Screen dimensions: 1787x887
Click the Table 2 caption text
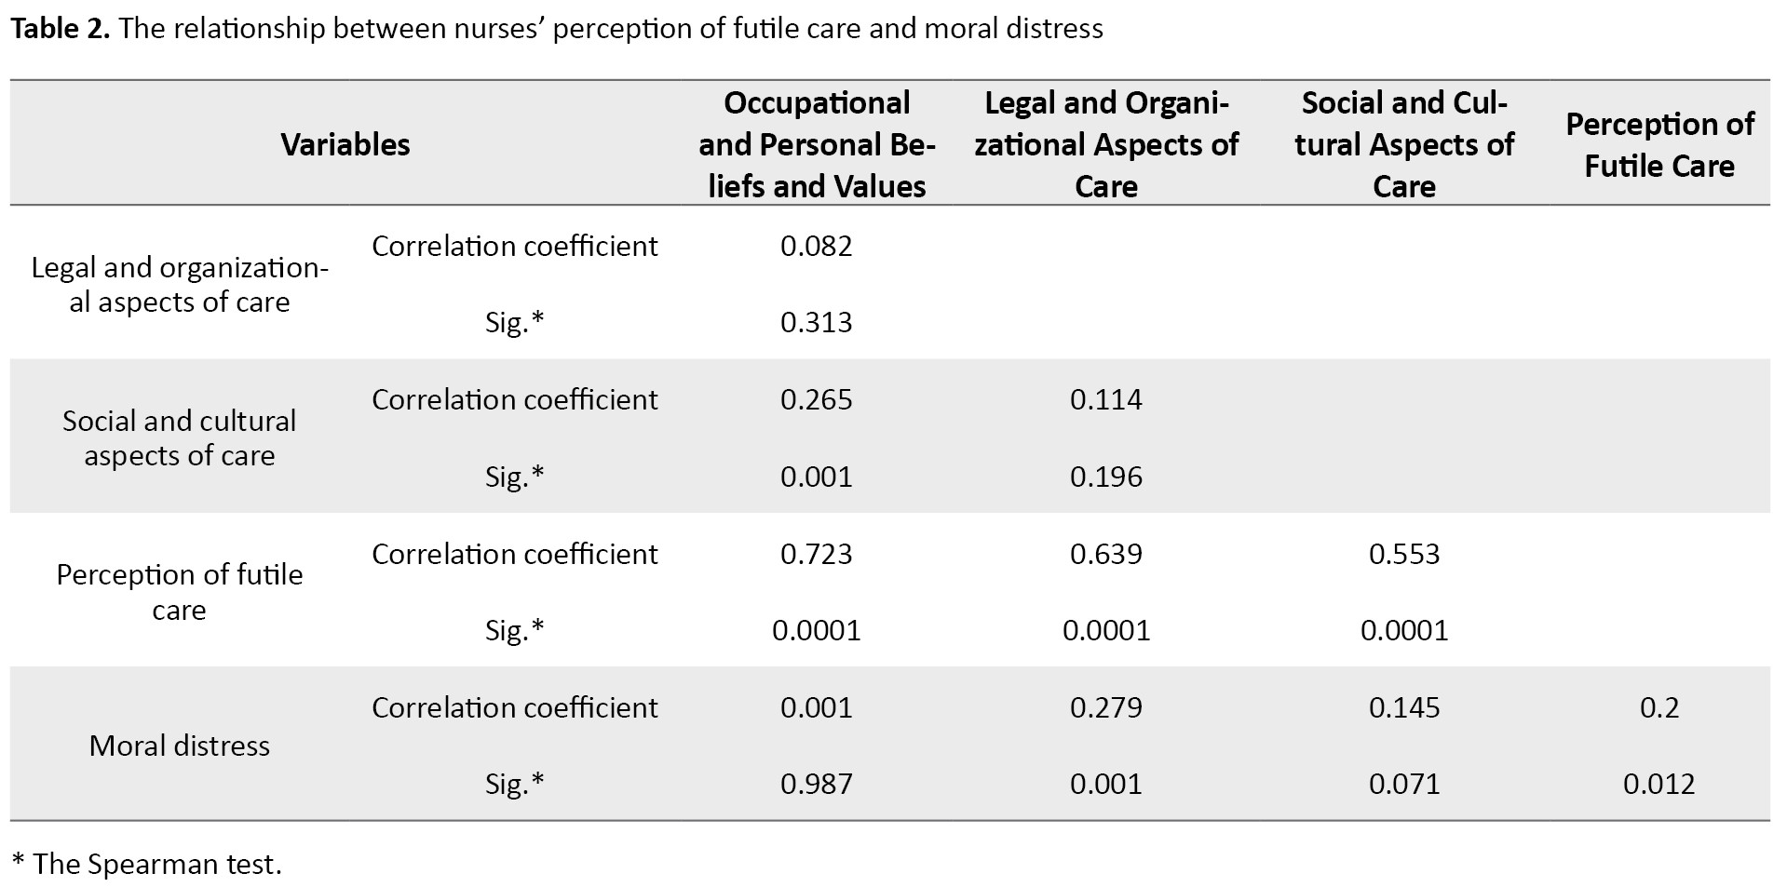(556, 29)
